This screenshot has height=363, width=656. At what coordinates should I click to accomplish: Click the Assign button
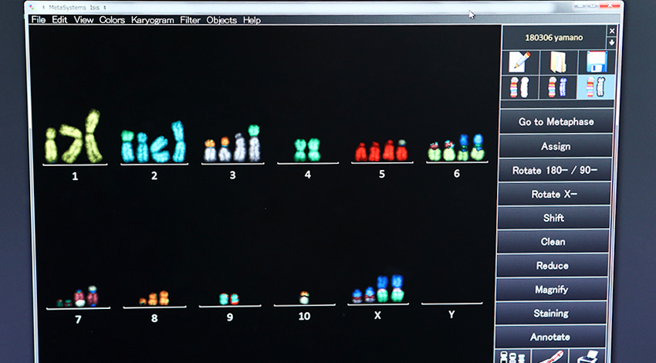click(x=555, y=146)
